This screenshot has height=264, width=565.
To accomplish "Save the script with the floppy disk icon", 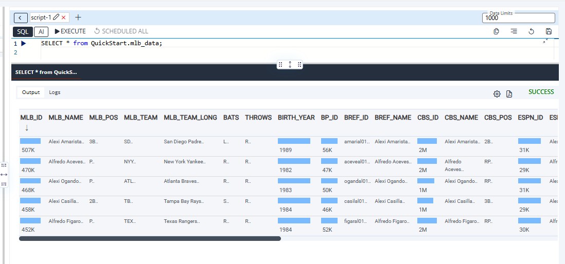I will pyautogui.click(x=549, y=31).
